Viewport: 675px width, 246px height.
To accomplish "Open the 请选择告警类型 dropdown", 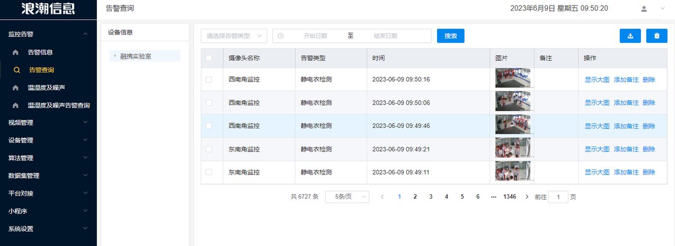I will tap(234, 35).
